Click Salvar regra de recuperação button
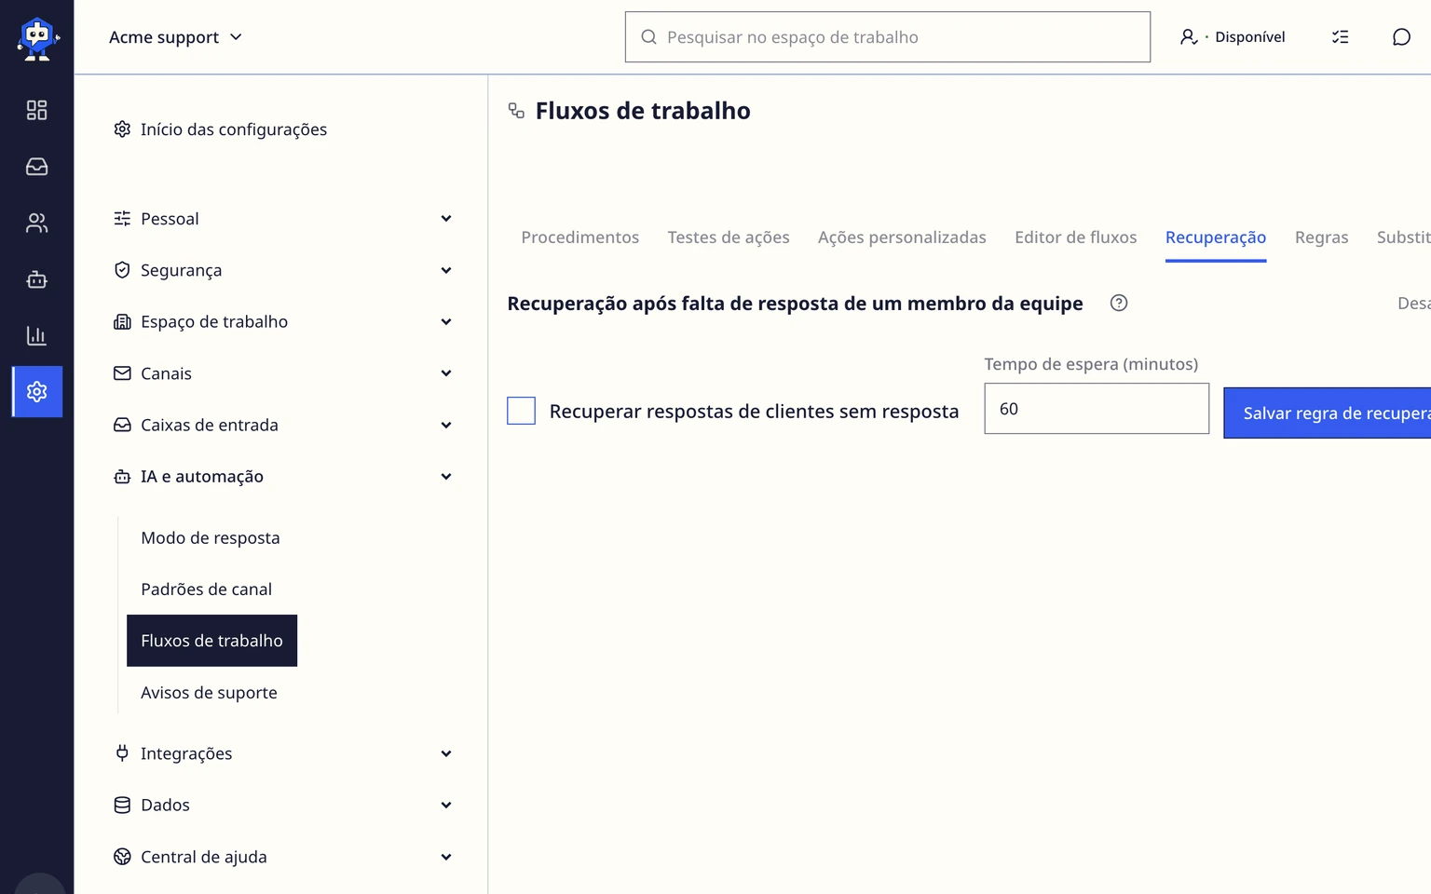Screen dimensions: 1431x894 1327,413
